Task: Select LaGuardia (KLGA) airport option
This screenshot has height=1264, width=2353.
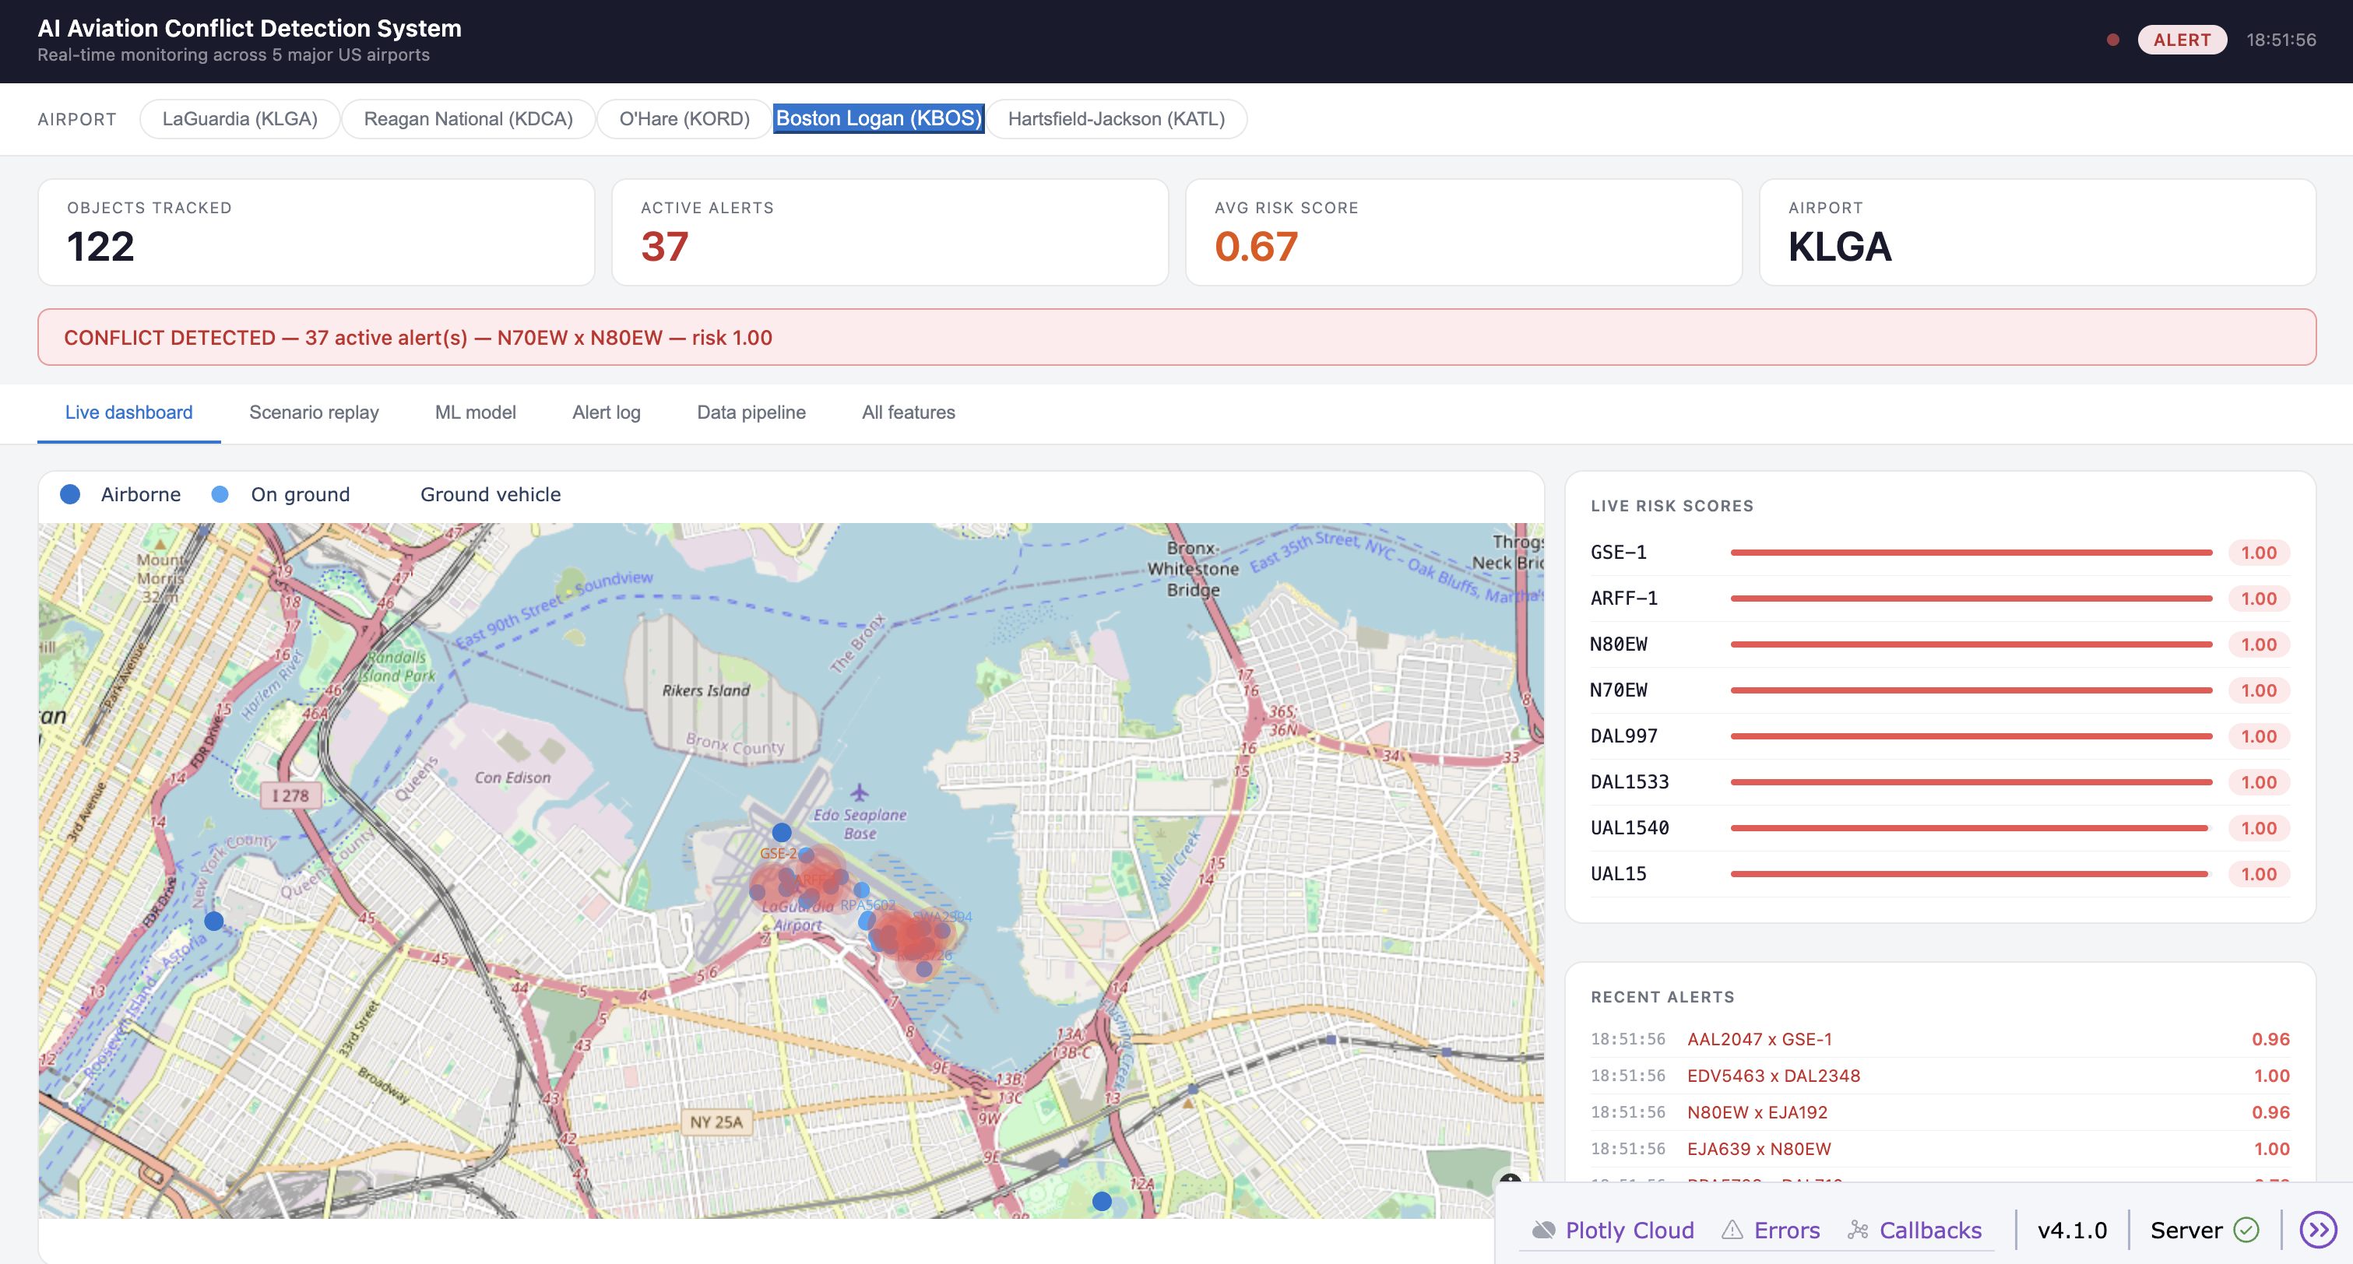Action: [239, 119]
